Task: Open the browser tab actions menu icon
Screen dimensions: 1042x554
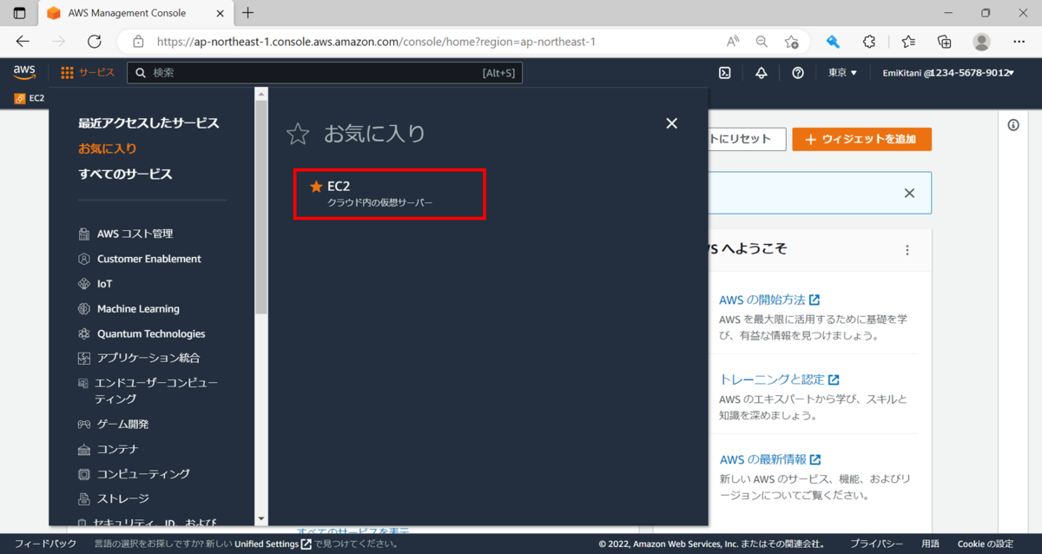Action: pyautogui.click(x=19, y=13)
